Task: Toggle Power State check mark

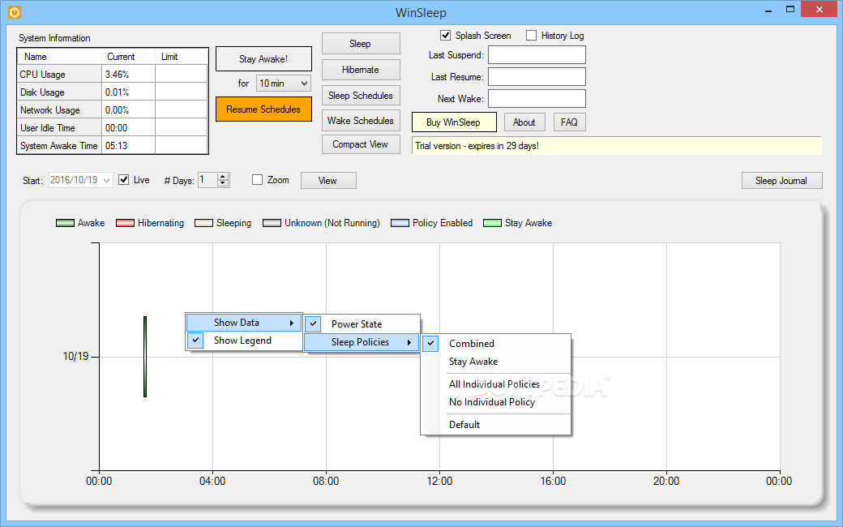Action: pos(313,323)
